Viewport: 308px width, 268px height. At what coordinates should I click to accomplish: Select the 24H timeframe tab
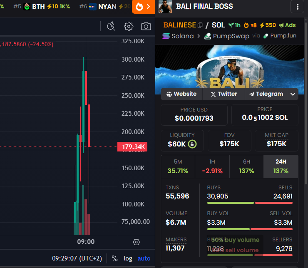[281, 166]
